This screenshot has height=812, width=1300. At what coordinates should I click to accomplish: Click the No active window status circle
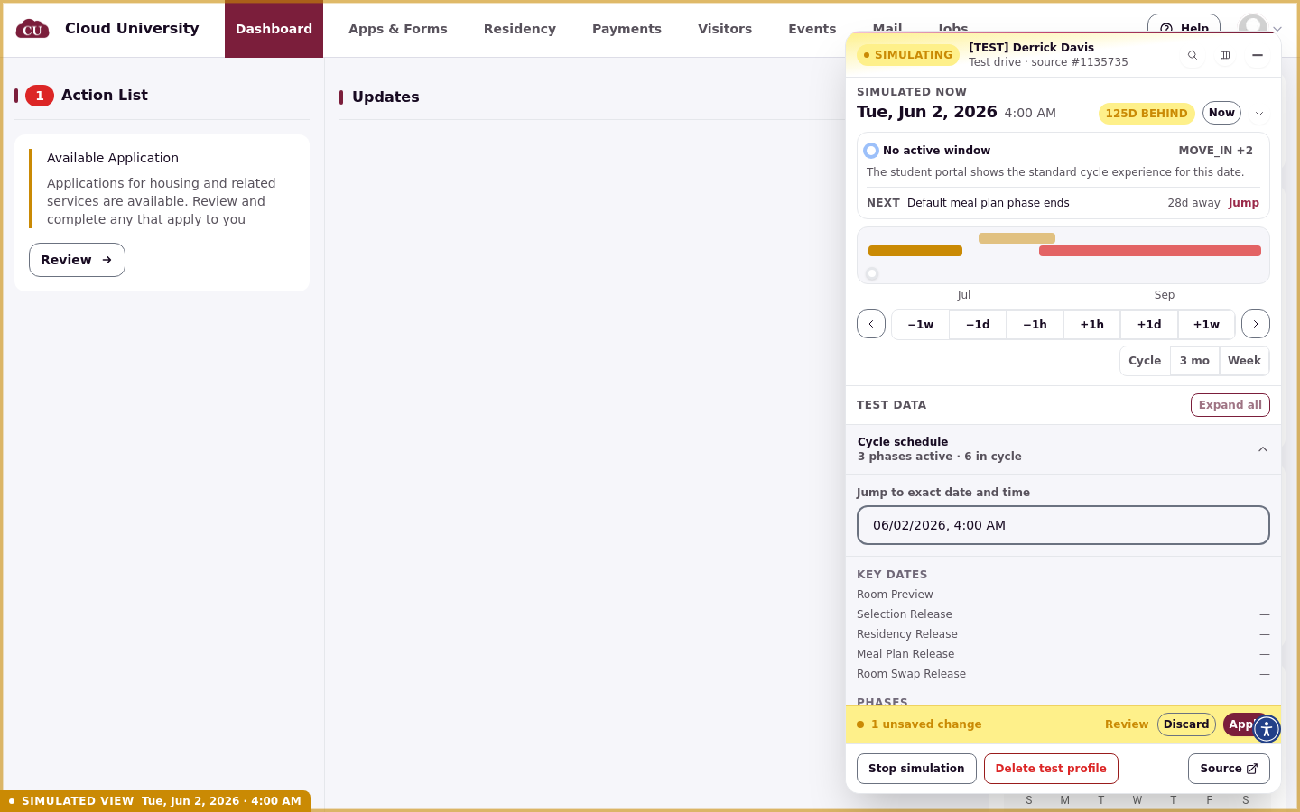(871, 151)
